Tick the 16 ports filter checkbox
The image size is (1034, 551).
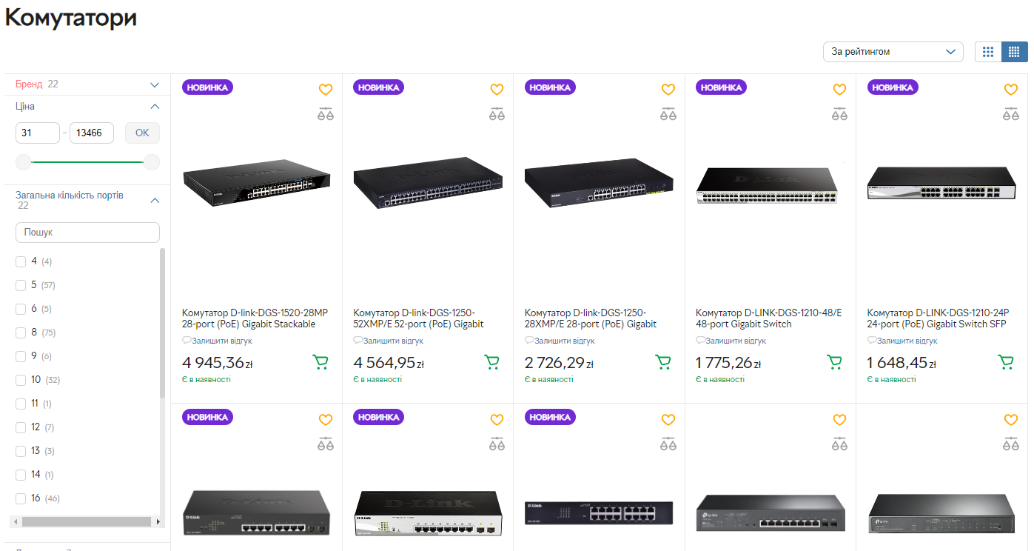tap(21, 498)
